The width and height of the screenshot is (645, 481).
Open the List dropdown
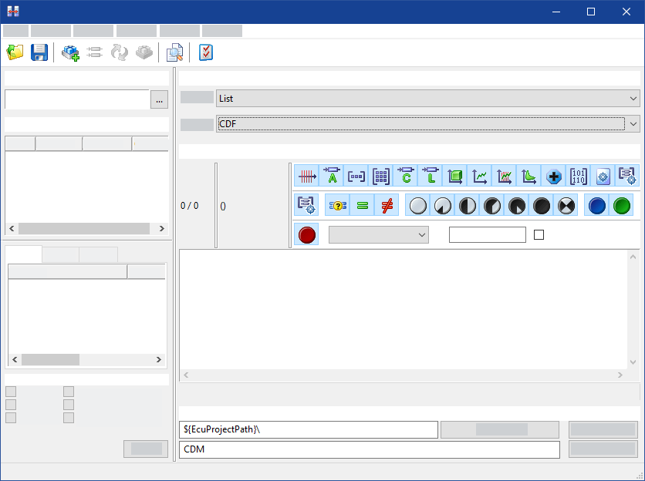point(427,99)
